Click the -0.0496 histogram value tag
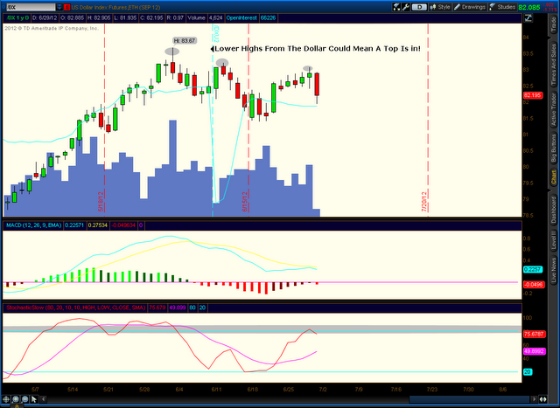The width and height of the screenshot is (560, 408). [x=534, y=284]
